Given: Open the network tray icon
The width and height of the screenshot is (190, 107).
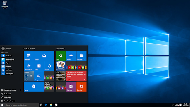Looking at the screenshot, I should coord(176,105).
